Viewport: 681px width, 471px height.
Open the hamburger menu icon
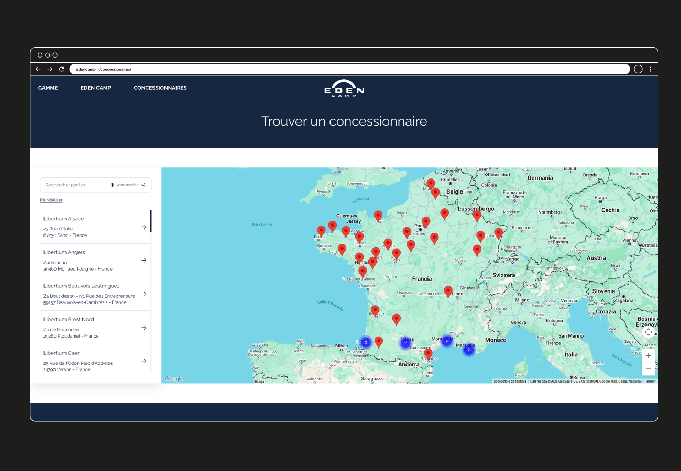[x=646, y=88]
